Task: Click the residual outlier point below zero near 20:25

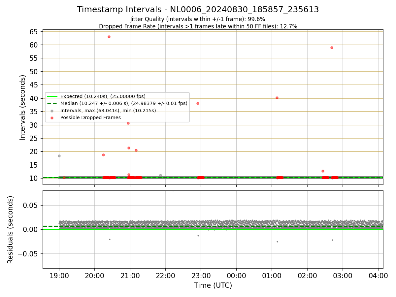Action: (x=110, y=239)
